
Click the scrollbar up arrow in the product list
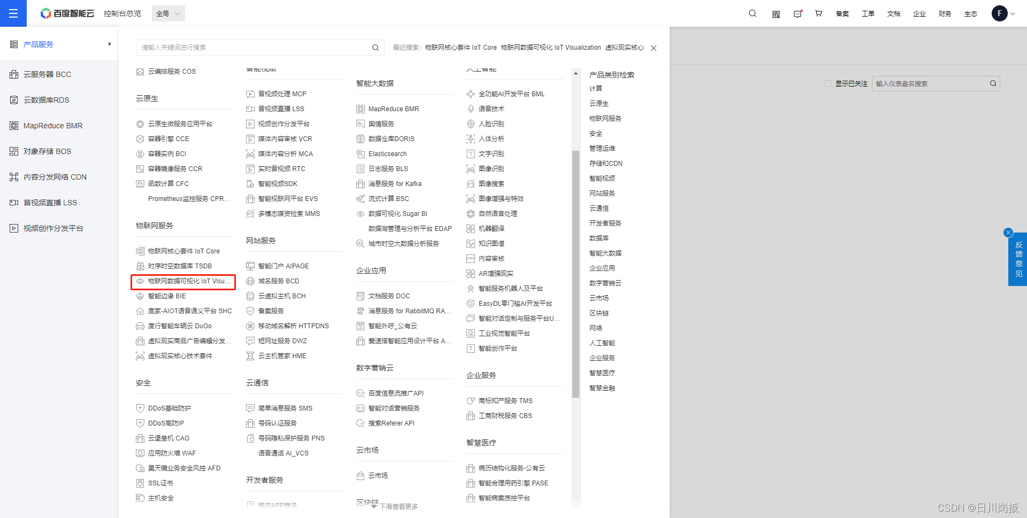[x=576, y=73]
